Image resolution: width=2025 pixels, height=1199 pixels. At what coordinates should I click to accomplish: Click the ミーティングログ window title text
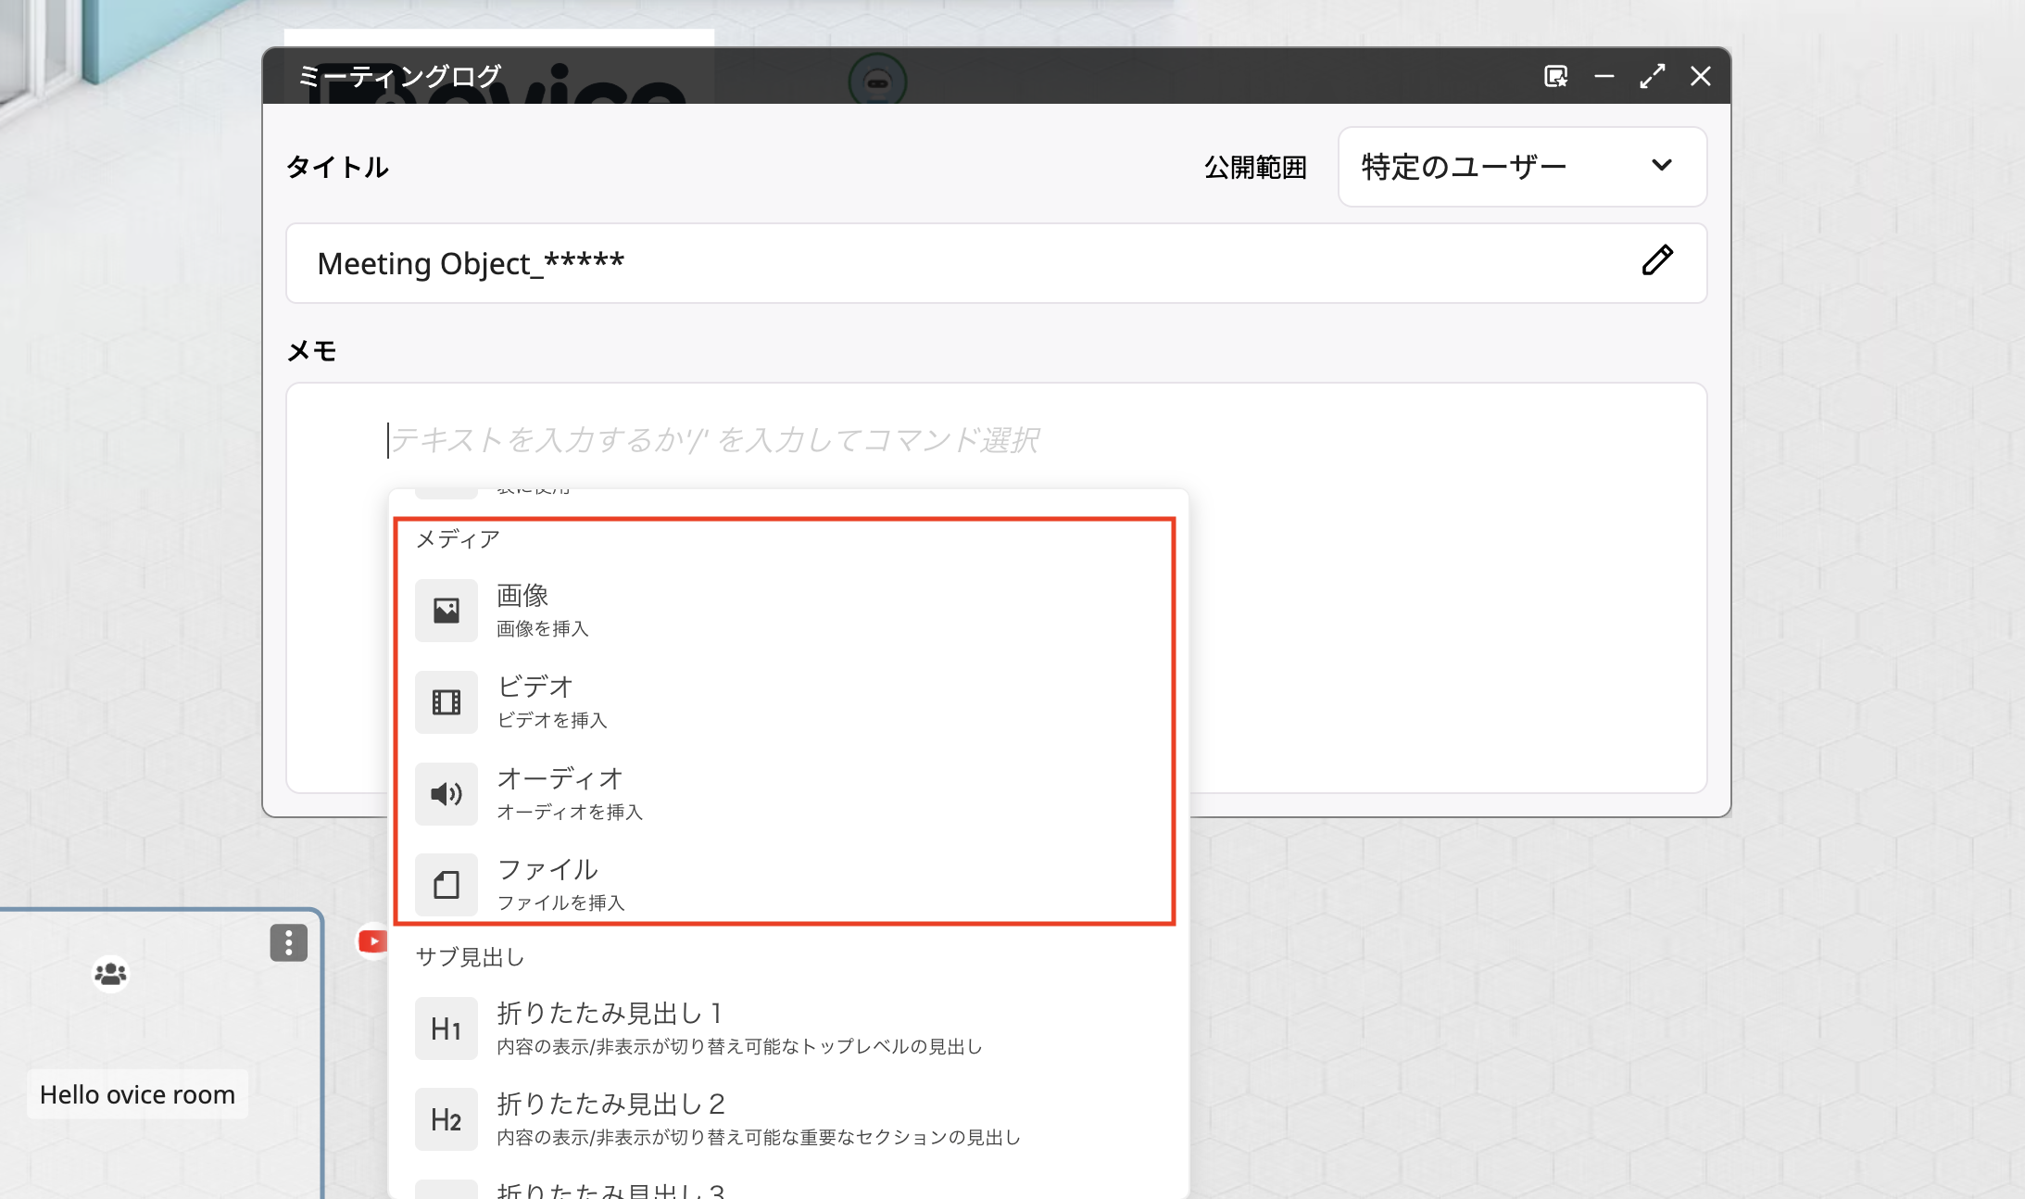click(400, 75)
